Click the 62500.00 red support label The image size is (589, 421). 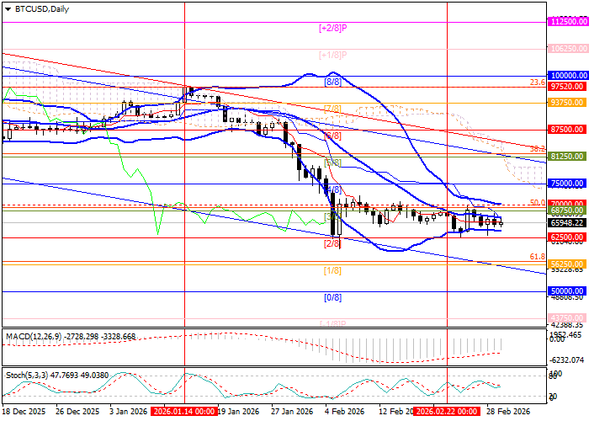click(565, 237)
